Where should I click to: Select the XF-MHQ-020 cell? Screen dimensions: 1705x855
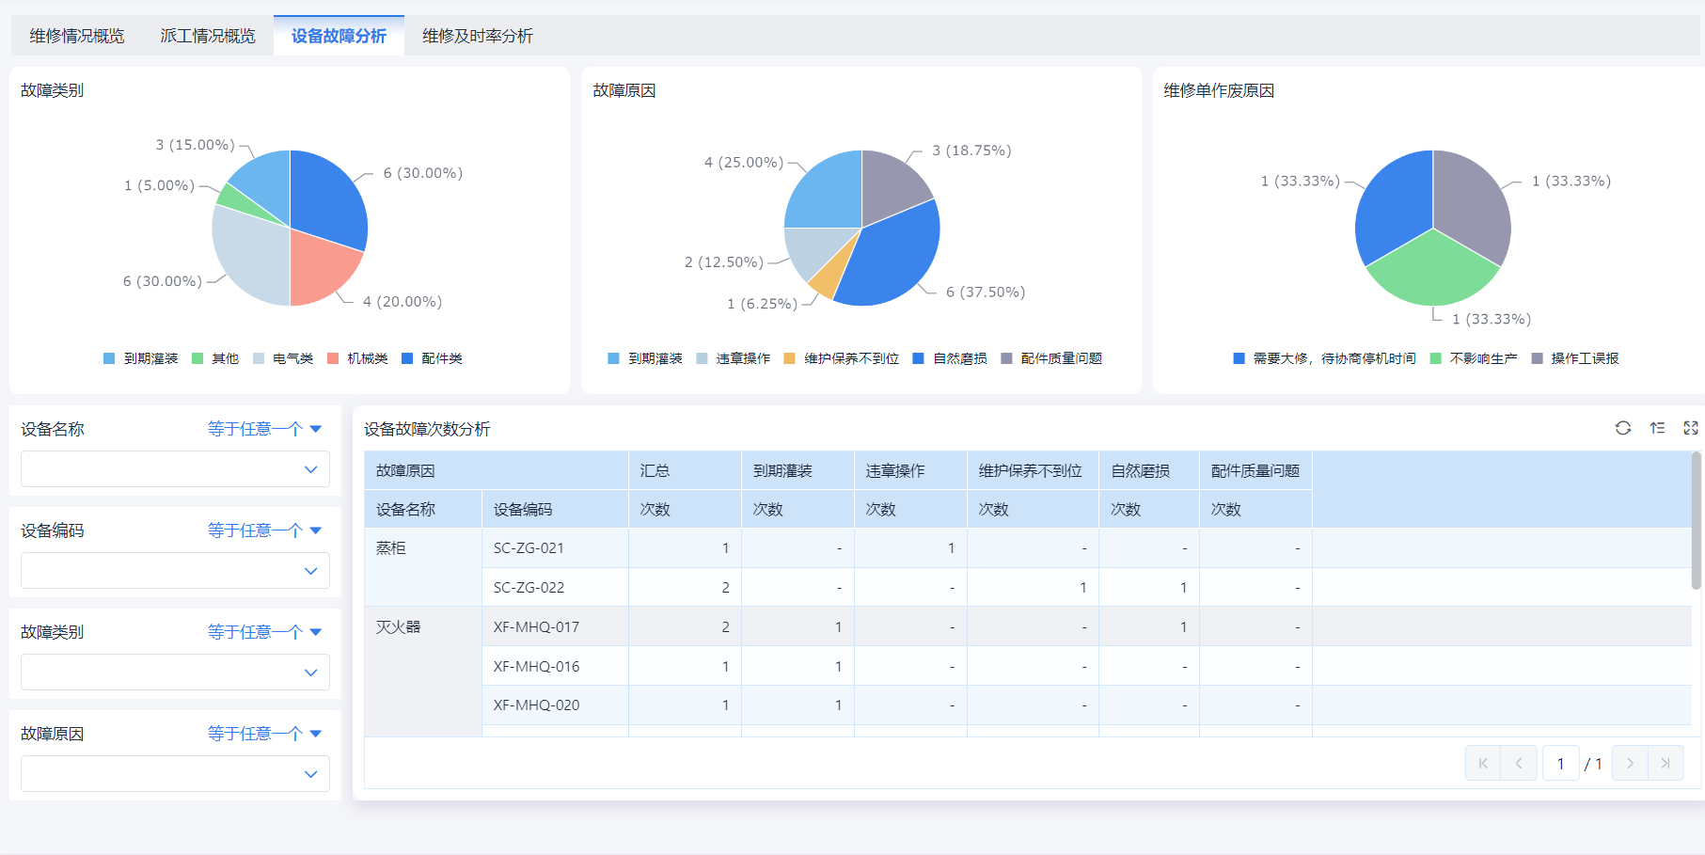click(555, 705)
